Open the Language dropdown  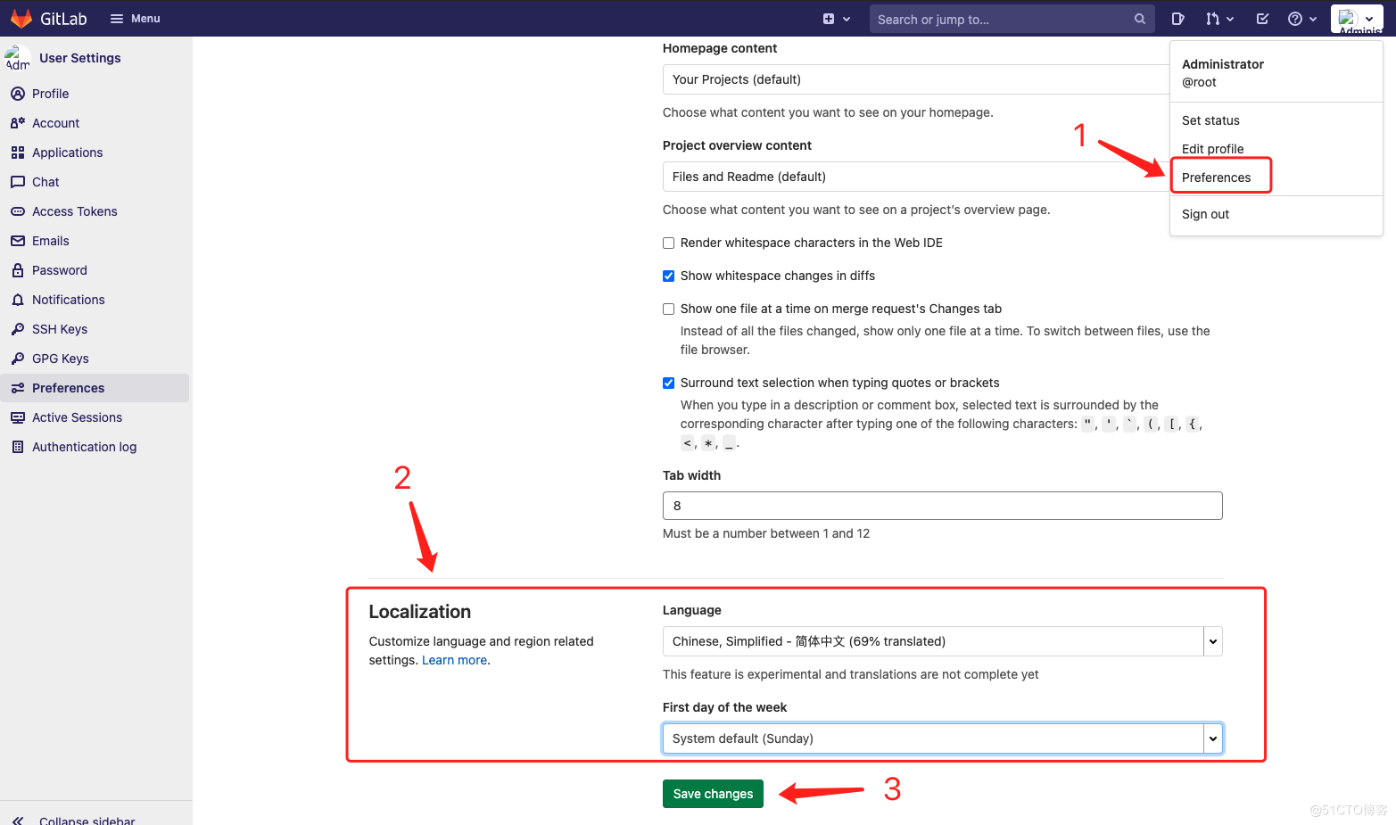[x=942, y=641]
